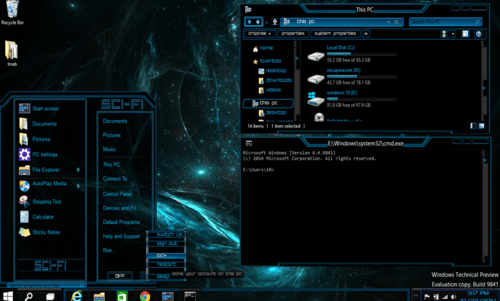
Task: Select this pc in the navigation pane
Action: (268, 103)
